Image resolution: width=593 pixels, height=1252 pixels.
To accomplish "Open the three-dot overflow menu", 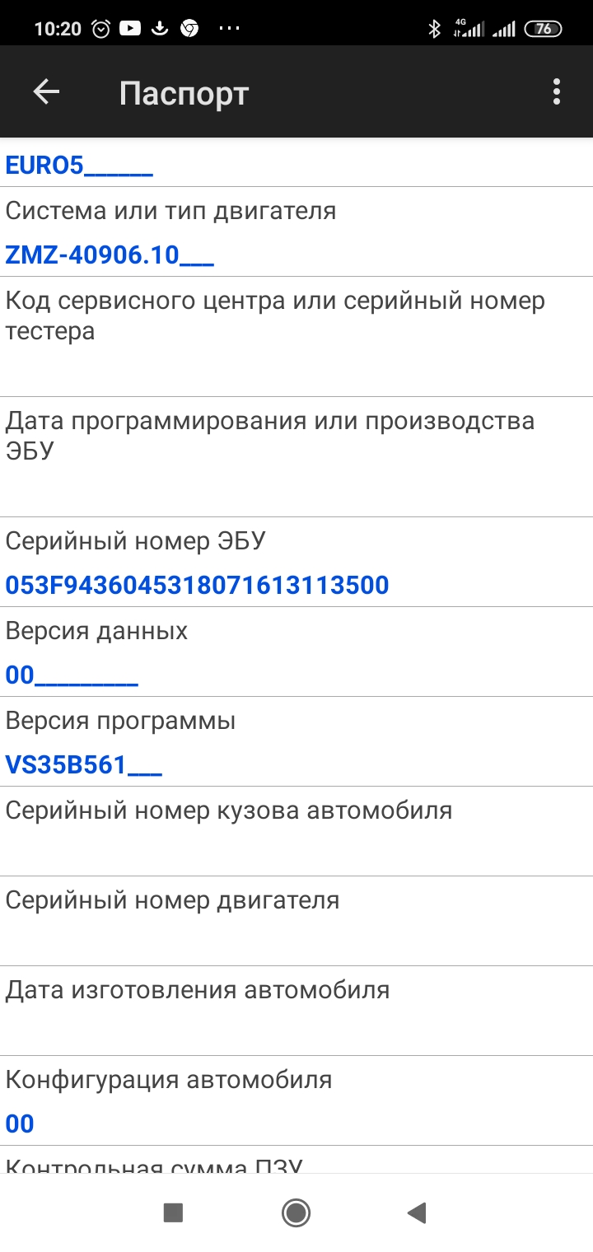I will pos(557,92).
